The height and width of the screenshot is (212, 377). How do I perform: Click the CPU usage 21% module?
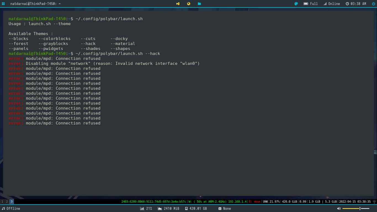(146, 208)
